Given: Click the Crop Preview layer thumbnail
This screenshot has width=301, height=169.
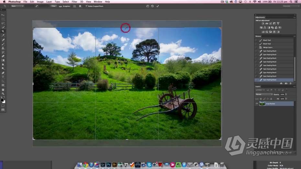Looking at the screenshot, I should click(x=262, y=104).
